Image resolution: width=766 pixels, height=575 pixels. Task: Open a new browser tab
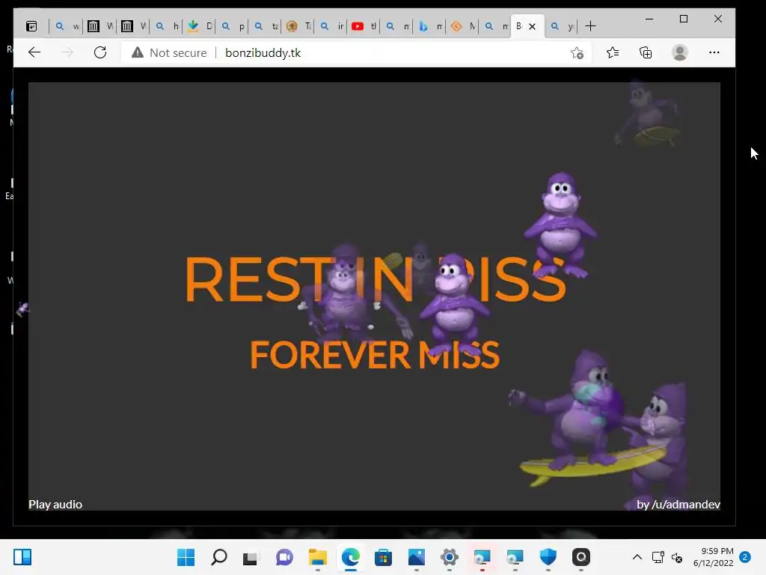pos(590,26)
